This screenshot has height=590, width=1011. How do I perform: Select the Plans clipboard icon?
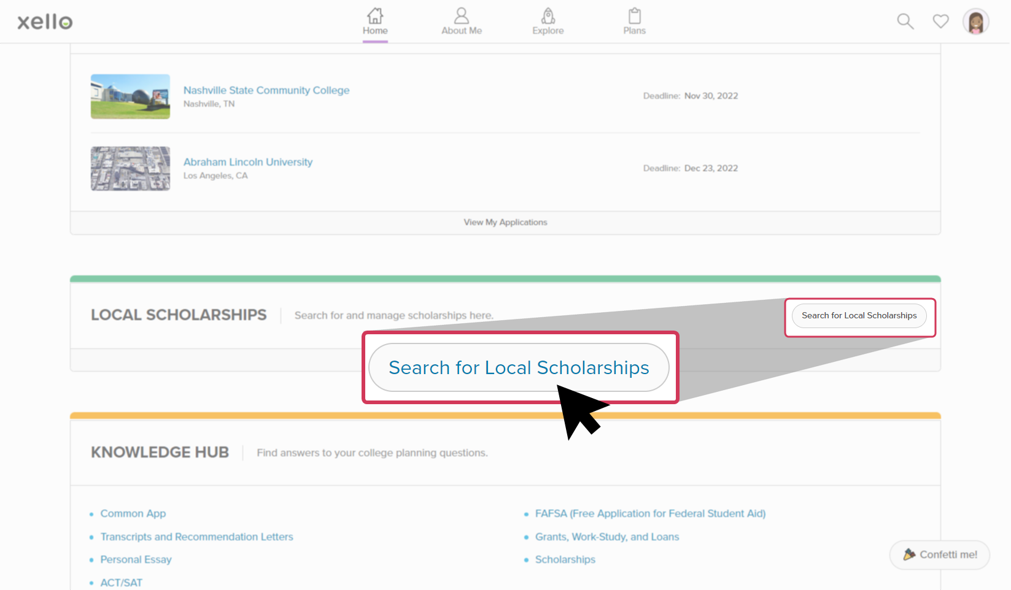pyautogui.click(x=634, y=15)
